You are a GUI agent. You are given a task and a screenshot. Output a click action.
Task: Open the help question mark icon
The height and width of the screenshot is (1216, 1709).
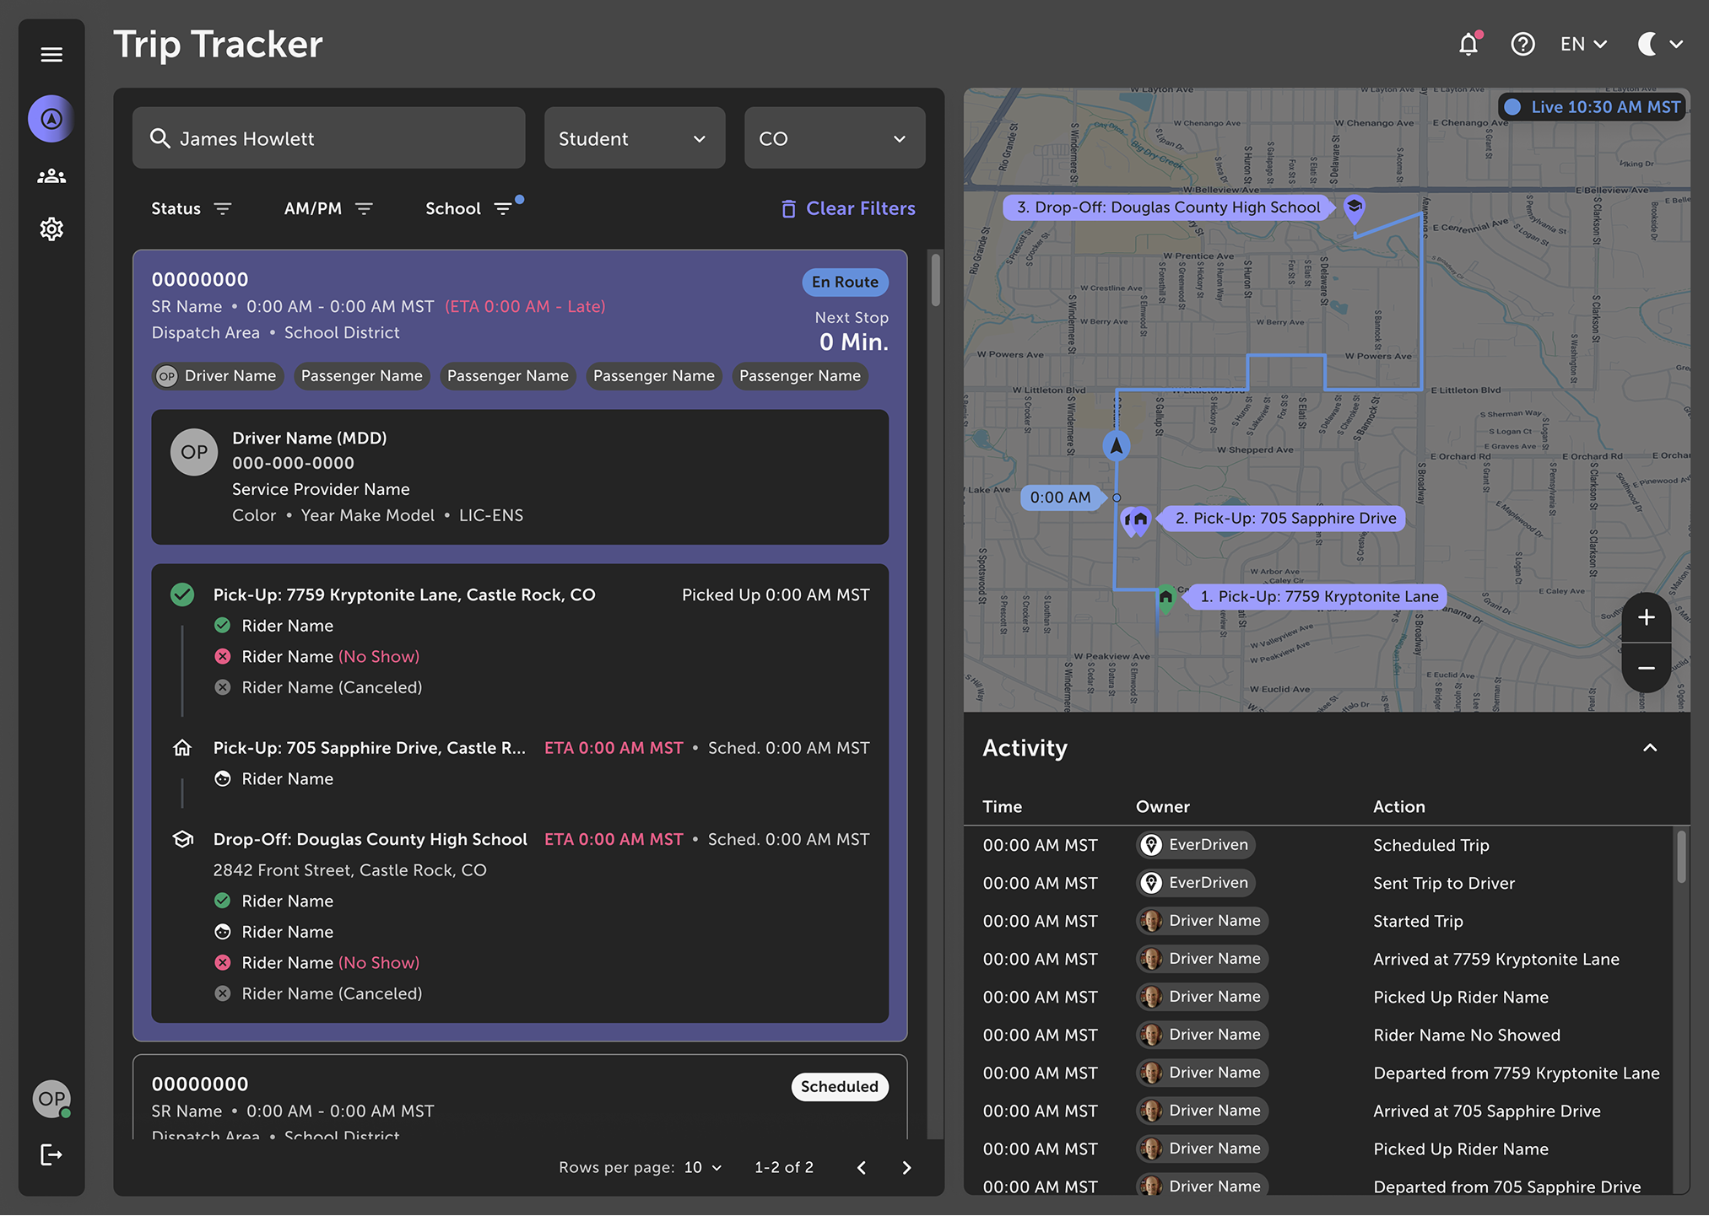pyautogui.click(x=1522, y=44)
